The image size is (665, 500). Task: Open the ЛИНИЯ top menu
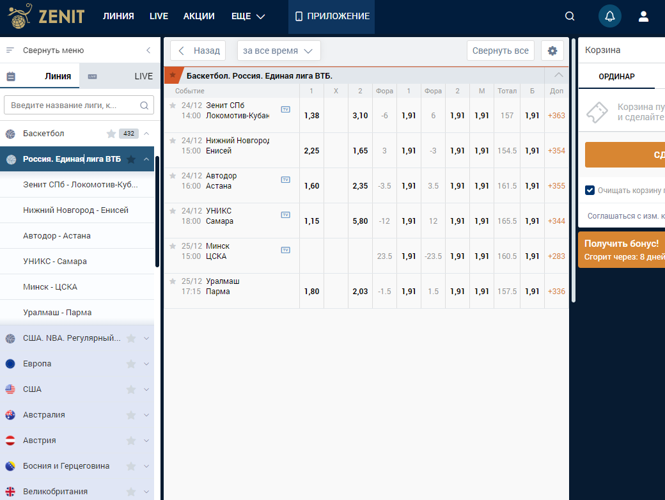coord(118,16)
